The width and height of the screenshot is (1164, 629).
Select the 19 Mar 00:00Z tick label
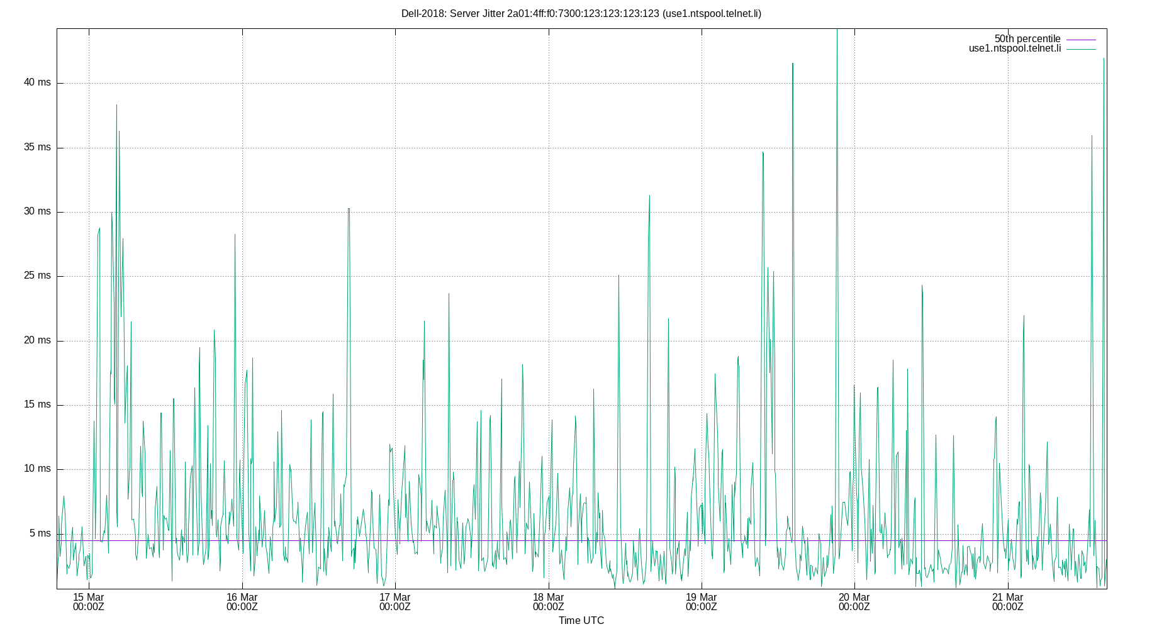coord(703,602)
